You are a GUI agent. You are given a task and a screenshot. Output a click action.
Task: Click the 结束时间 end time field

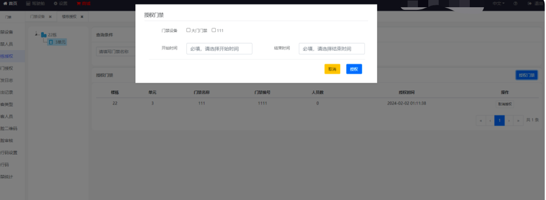coord(332,49)
